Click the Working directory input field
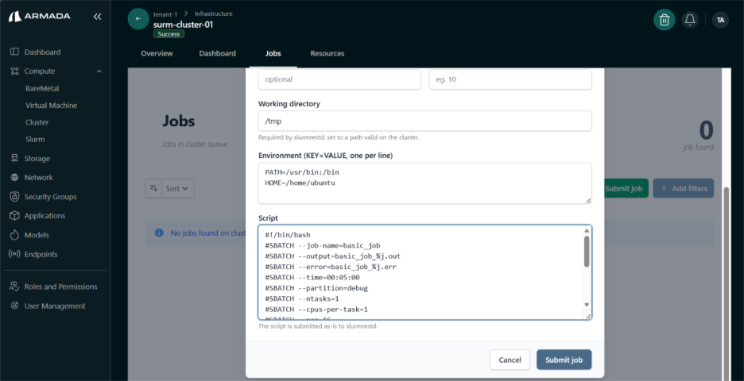Screen dimensions: 744x381 coord(424,121)
